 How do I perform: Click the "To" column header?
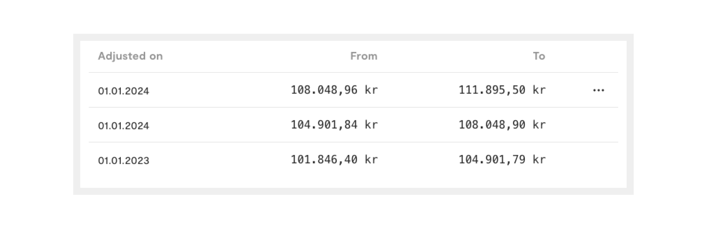click(x=539, y=56)
